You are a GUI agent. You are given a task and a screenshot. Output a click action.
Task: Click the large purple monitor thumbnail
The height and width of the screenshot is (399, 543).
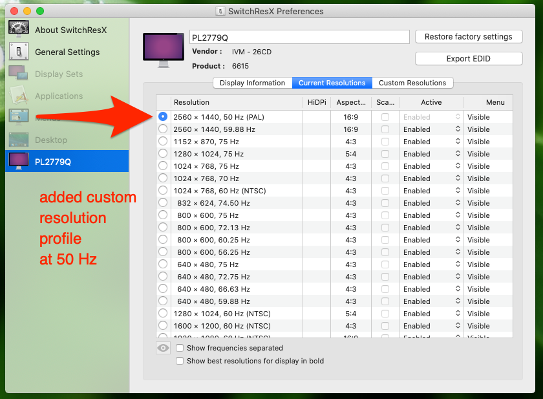pos(164,50)
